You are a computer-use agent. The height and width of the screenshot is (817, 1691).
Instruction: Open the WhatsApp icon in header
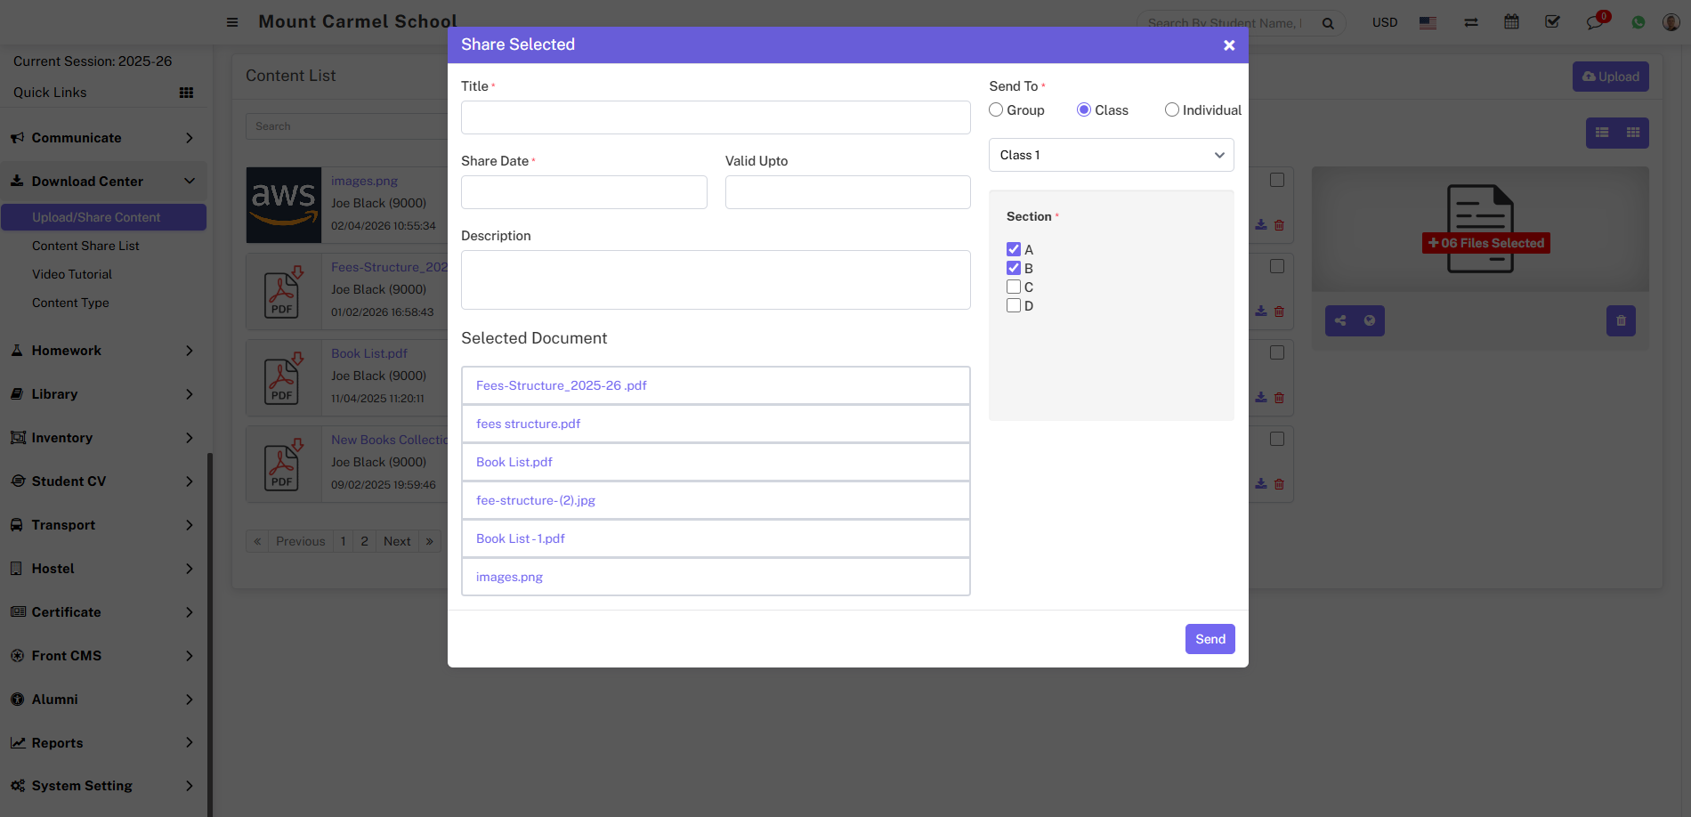1638,22
